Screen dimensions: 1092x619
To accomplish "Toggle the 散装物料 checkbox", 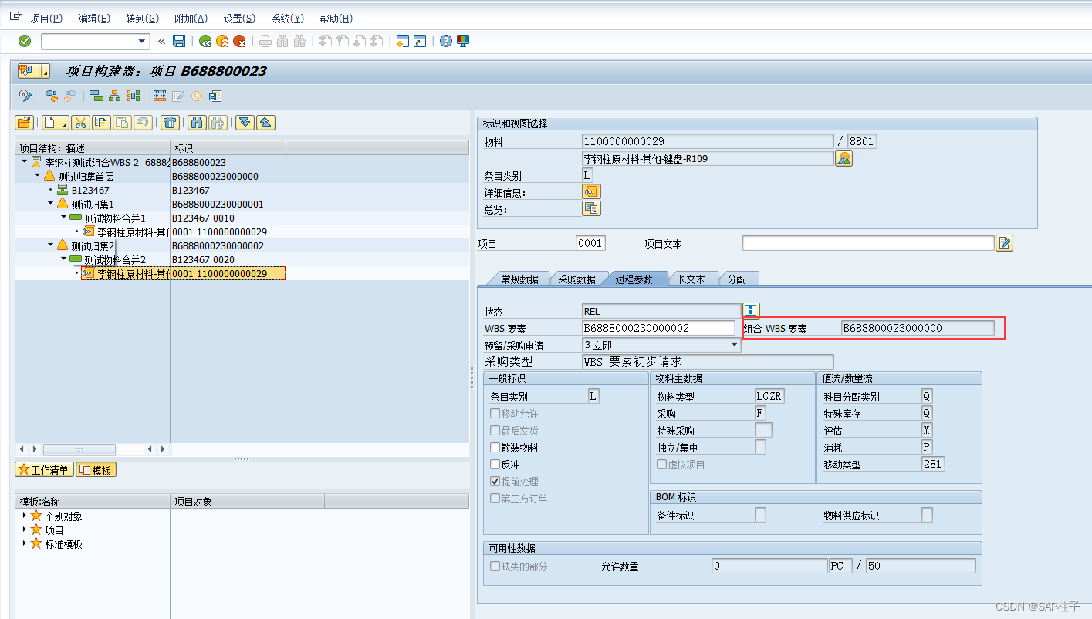I will pyautogui.click(x=495, y=448).
